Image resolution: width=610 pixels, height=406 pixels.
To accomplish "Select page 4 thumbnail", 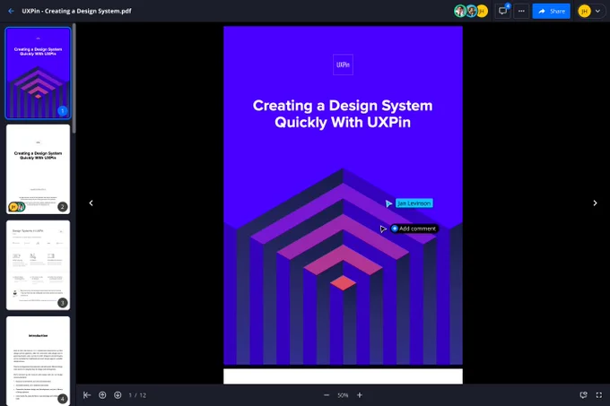I will coord(38,361).
